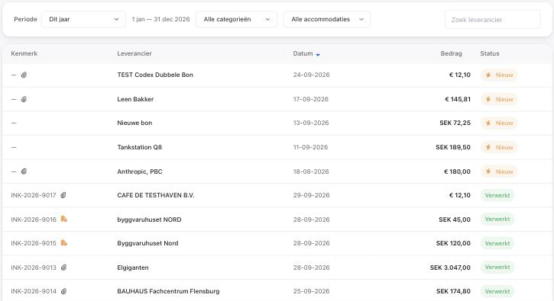
Task: Click reference INK-2026-9013
Action: 34,267
